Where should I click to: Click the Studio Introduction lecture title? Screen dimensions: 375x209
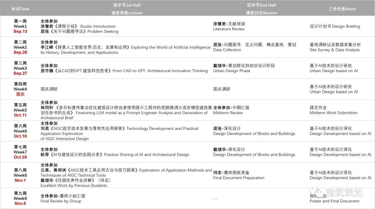(98, 26)
